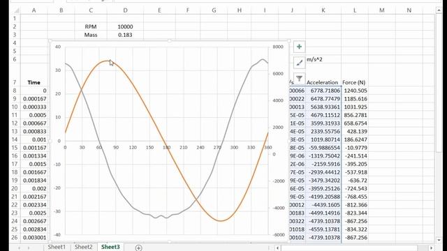Click the Force (N) header cell

(x=355, y=82)
